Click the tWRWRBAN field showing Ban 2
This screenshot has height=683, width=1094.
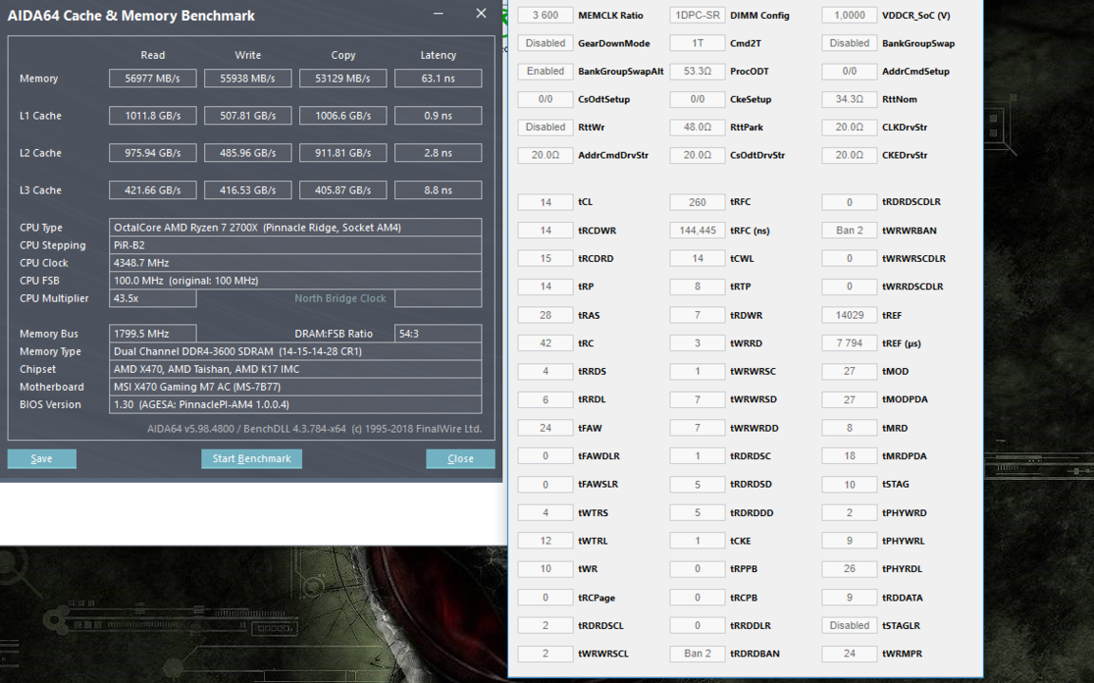[849, 230]
